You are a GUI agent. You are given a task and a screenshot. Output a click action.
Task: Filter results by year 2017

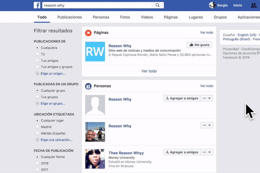pos(37,170)
